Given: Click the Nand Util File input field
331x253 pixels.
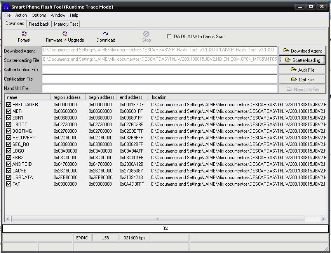Looking at the screenshot, I should pyautogui.click(x=160, y=88).
